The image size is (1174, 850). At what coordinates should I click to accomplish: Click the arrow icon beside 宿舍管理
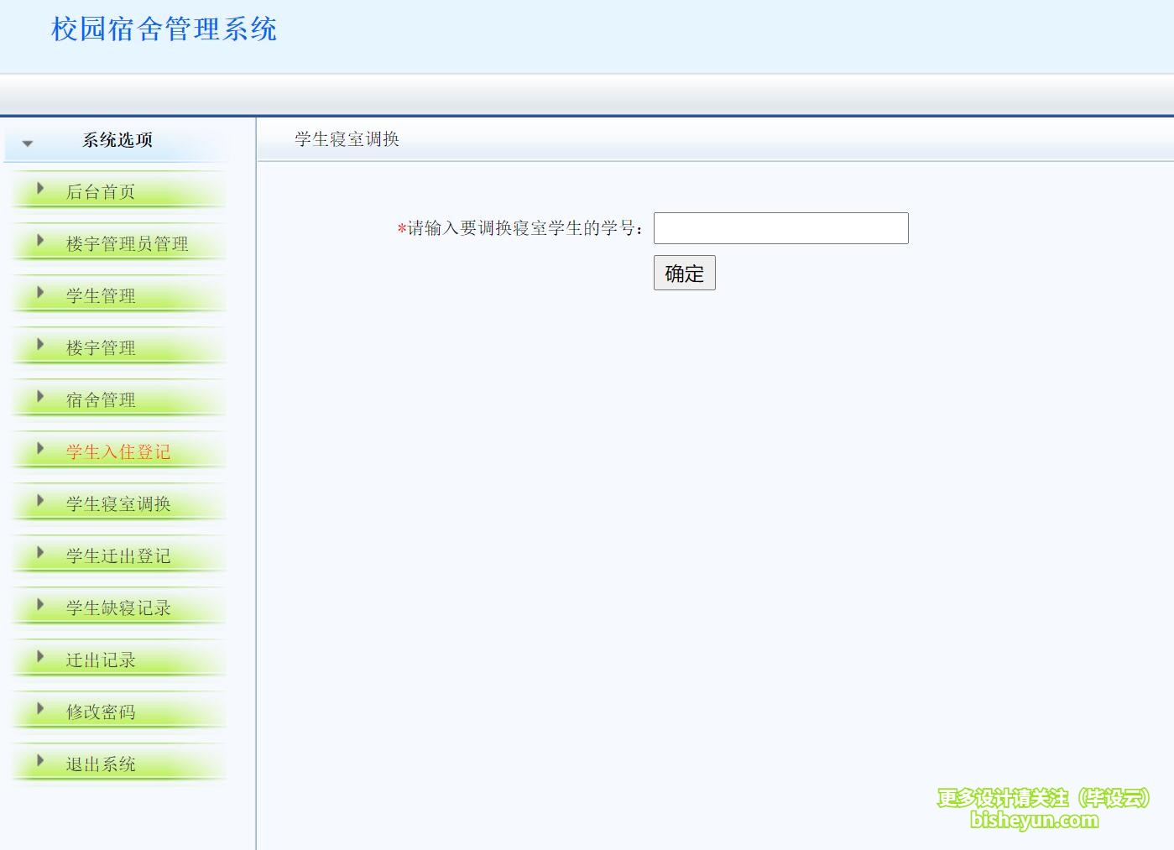39,397
